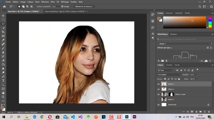Select the Rectangular Marquee tool

(3, 20)
